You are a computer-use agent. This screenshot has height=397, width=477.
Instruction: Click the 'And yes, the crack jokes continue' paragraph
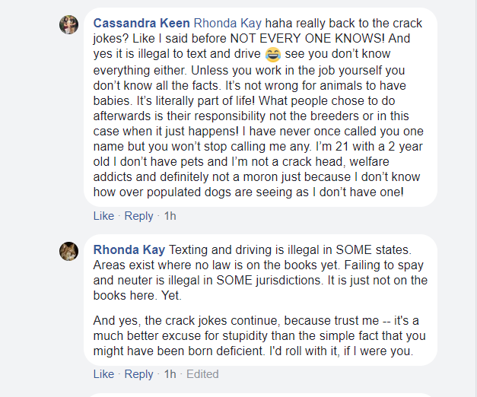coord(259,336)
